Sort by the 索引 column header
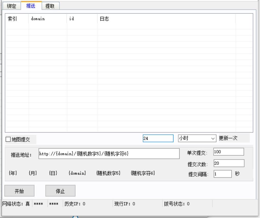The image size is (260, 218). pyautogui.click(x=17, y=19)
